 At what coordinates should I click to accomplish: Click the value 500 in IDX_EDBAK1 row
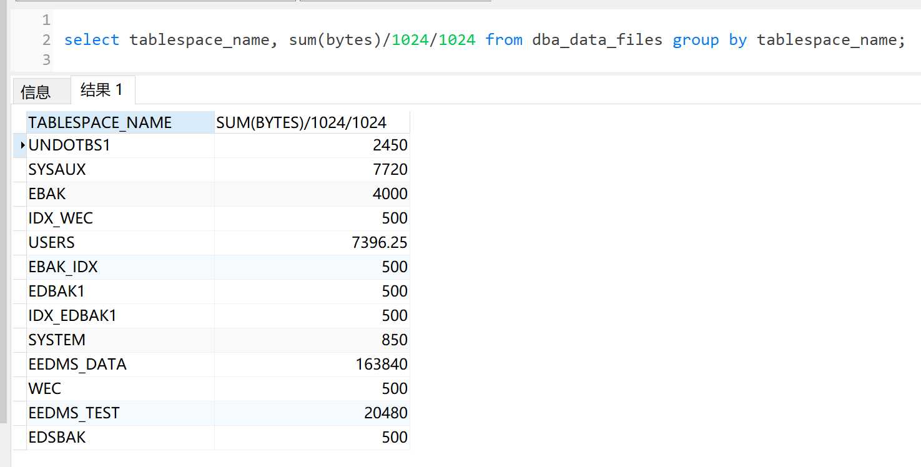[312, 316]
